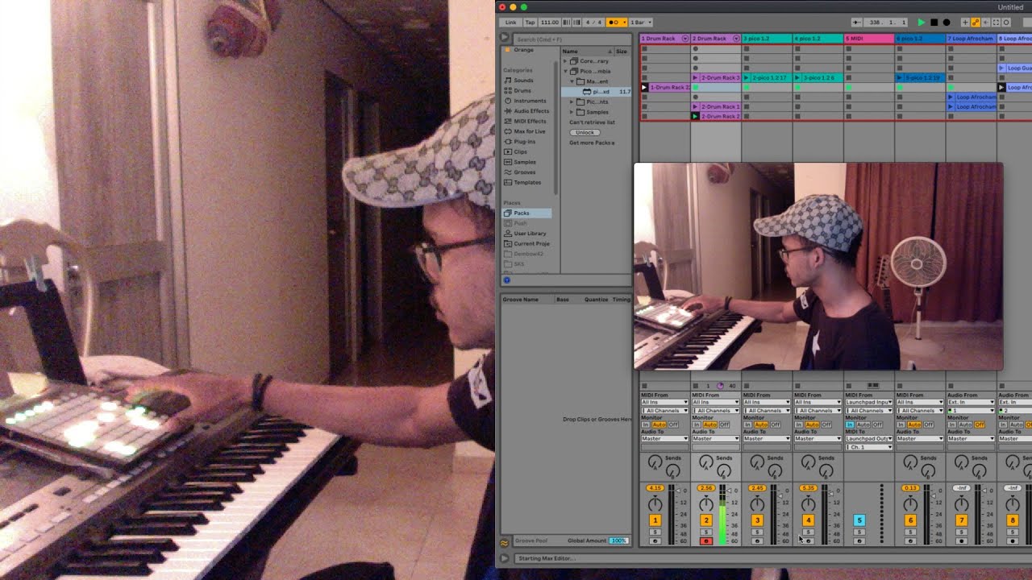Click Get more Packs link
This screenshot has height=580, width=1032.
click(x=592, y=143)
